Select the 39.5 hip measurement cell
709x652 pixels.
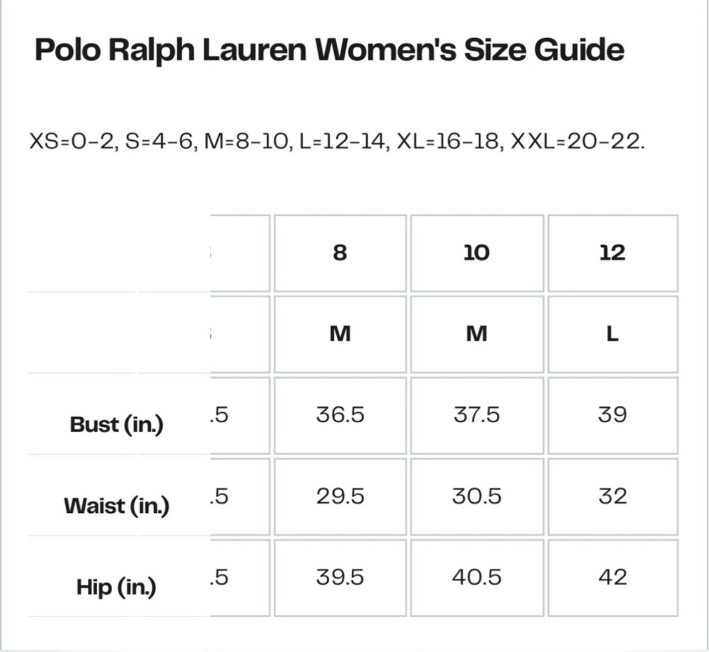click(340, 577)
